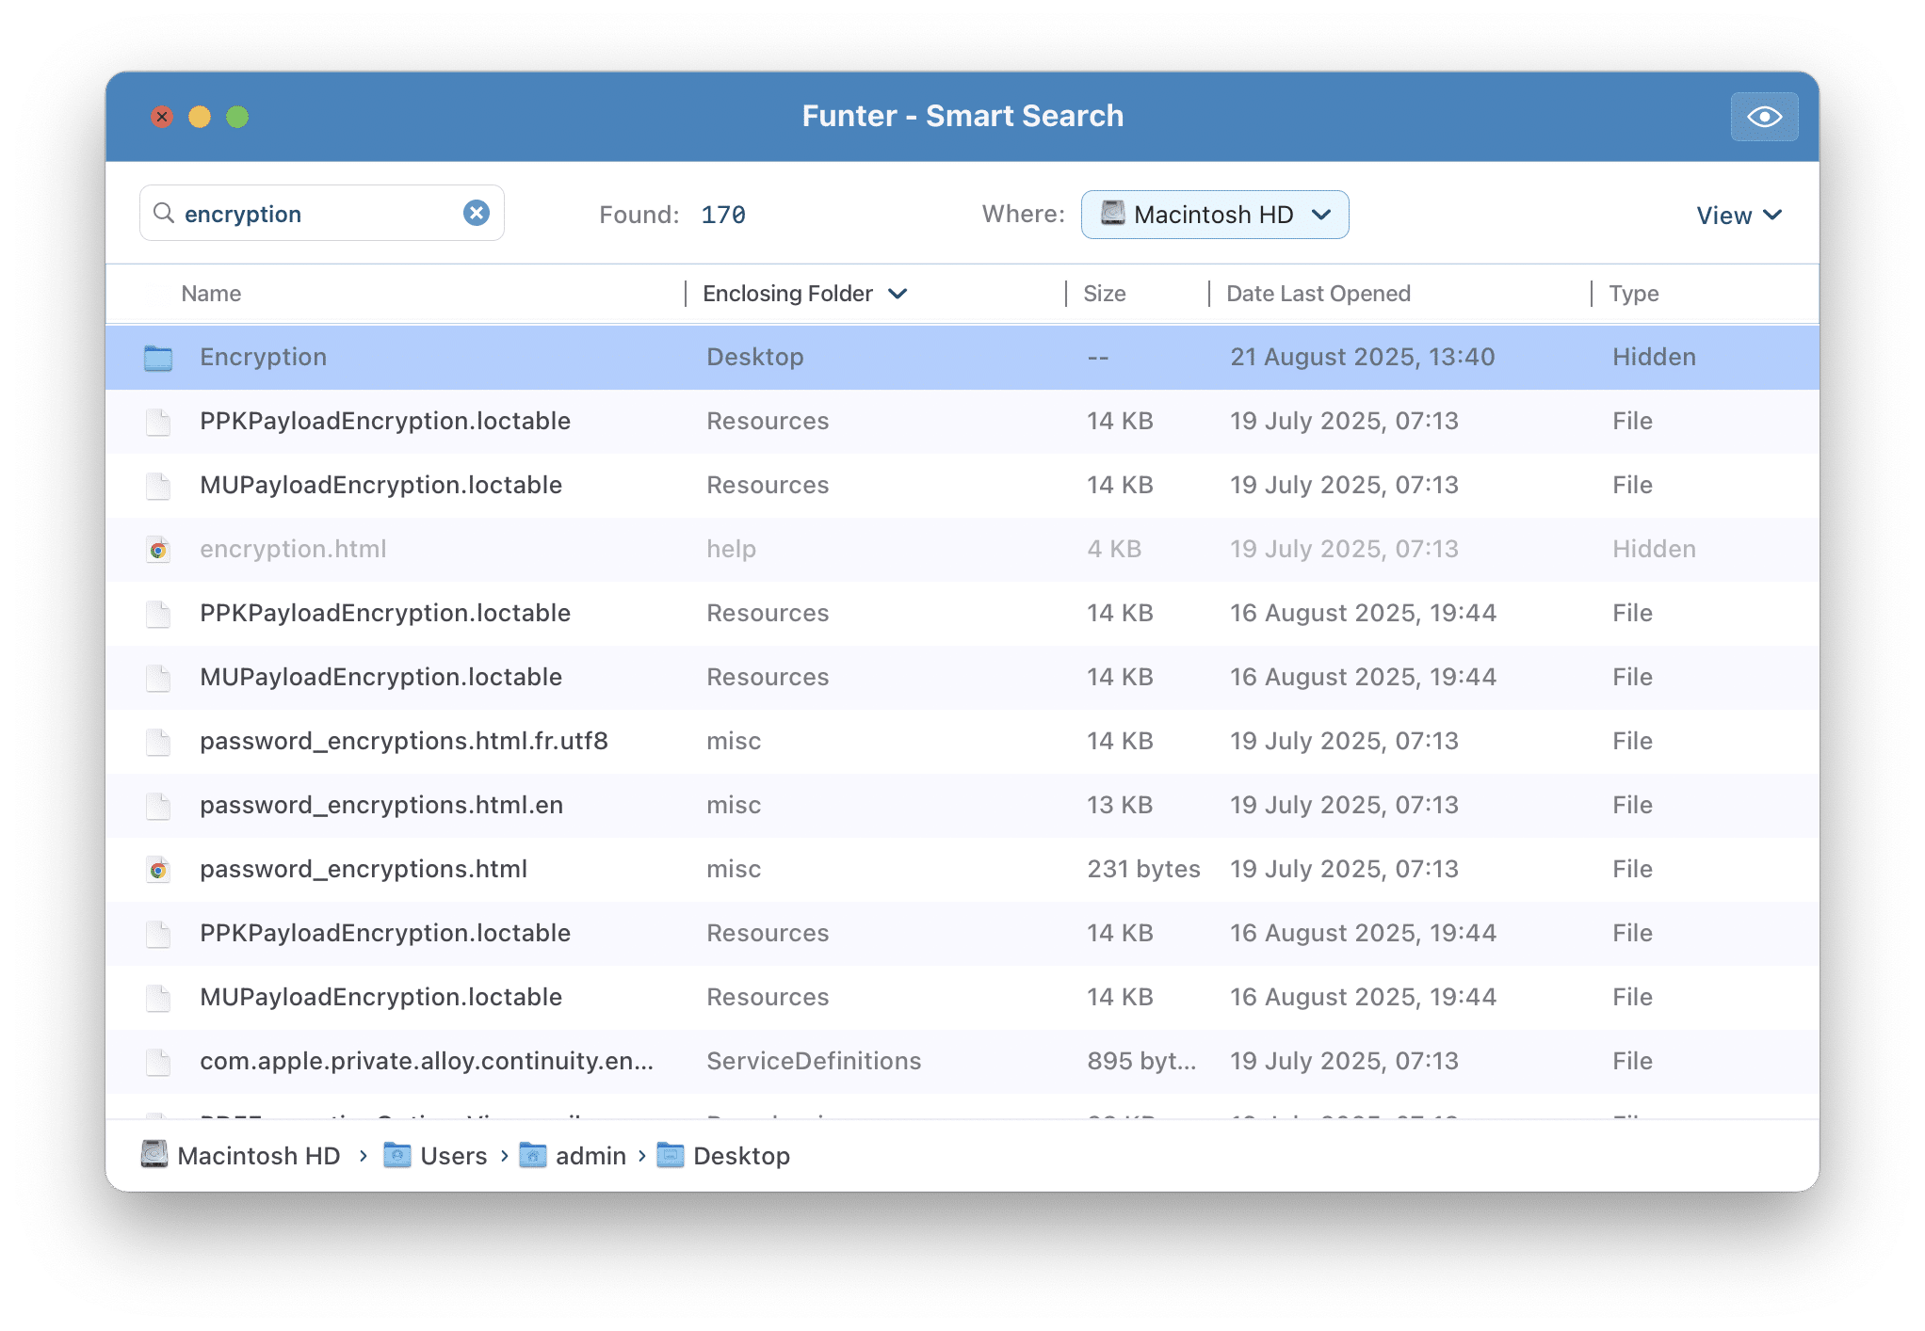Click the 231 bytes size cell

click(1144, 869)
